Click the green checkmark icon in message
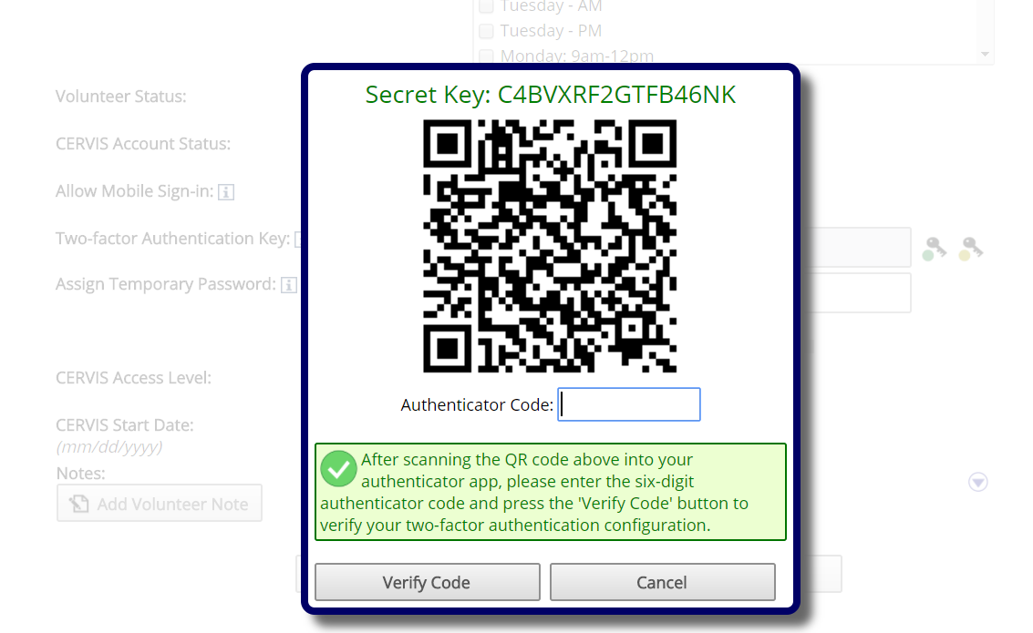The image size is (1033, 633). 338,468
